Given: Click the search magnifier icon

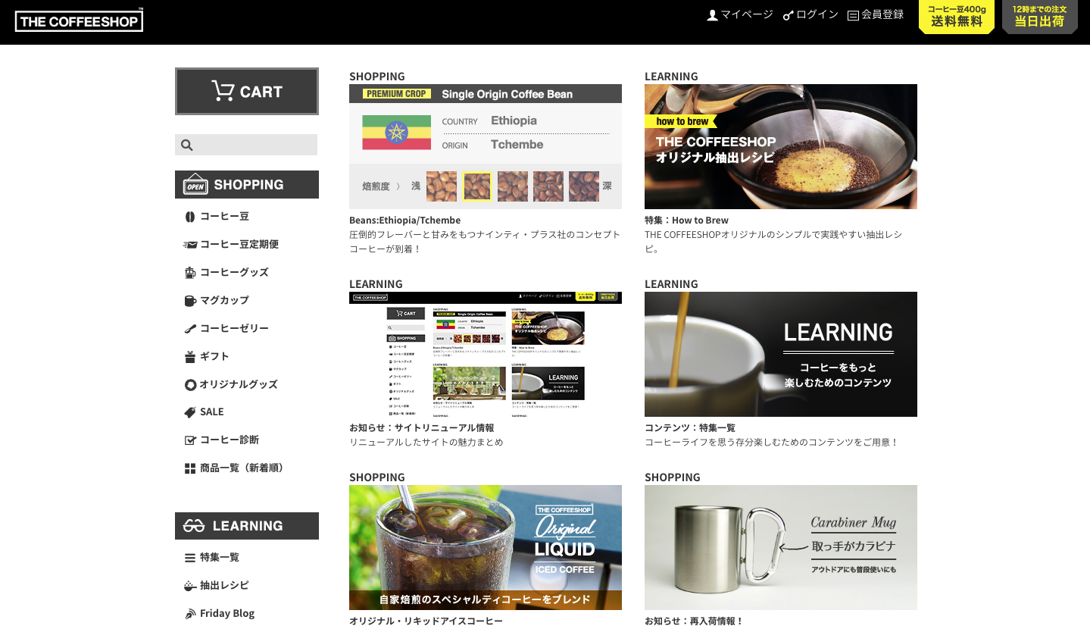Looking at the screenshot, I should 187,145.
